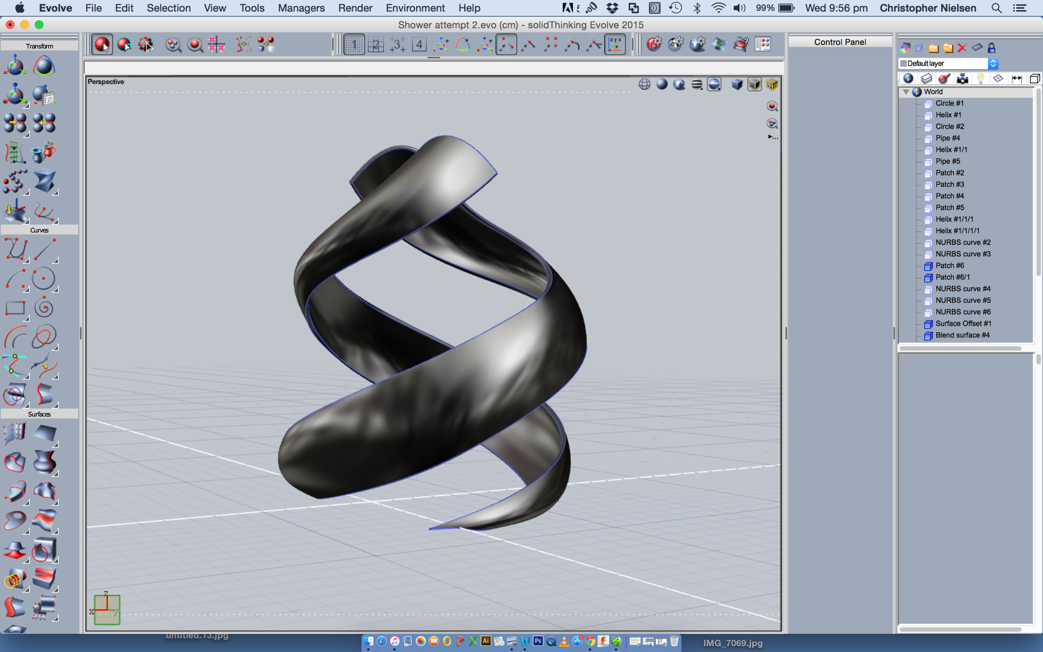This screenshot has width=1043, height=652.
Task: Click the red X delete icon in browser
Action: tap(962, 48)
